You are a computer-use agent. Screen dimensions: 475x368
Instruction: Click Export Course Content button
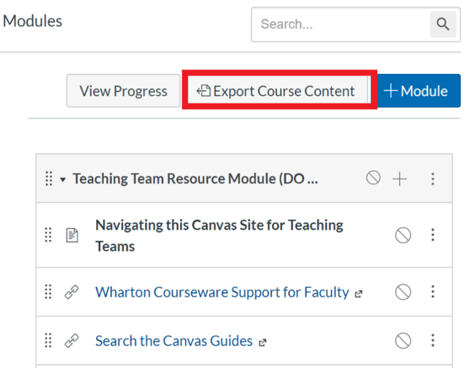278,91
